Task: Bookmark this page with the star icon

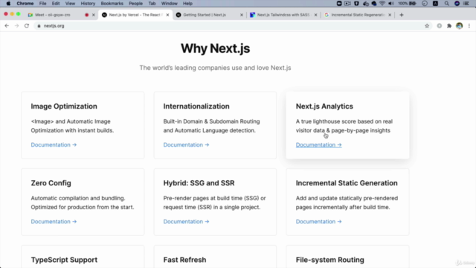Action: click(x=427, y=26)
